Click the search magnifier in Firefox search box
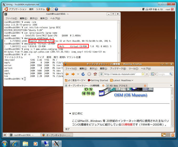 pyautogui.click(x=171, y=74)
